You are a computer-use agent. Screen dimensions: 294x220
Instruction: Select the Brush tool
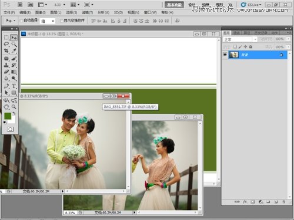pyautogui.click(x=14, y=59)
